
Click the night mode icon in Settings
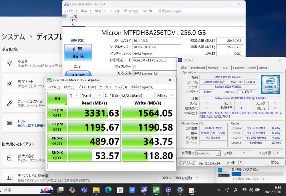coord(10,83)
